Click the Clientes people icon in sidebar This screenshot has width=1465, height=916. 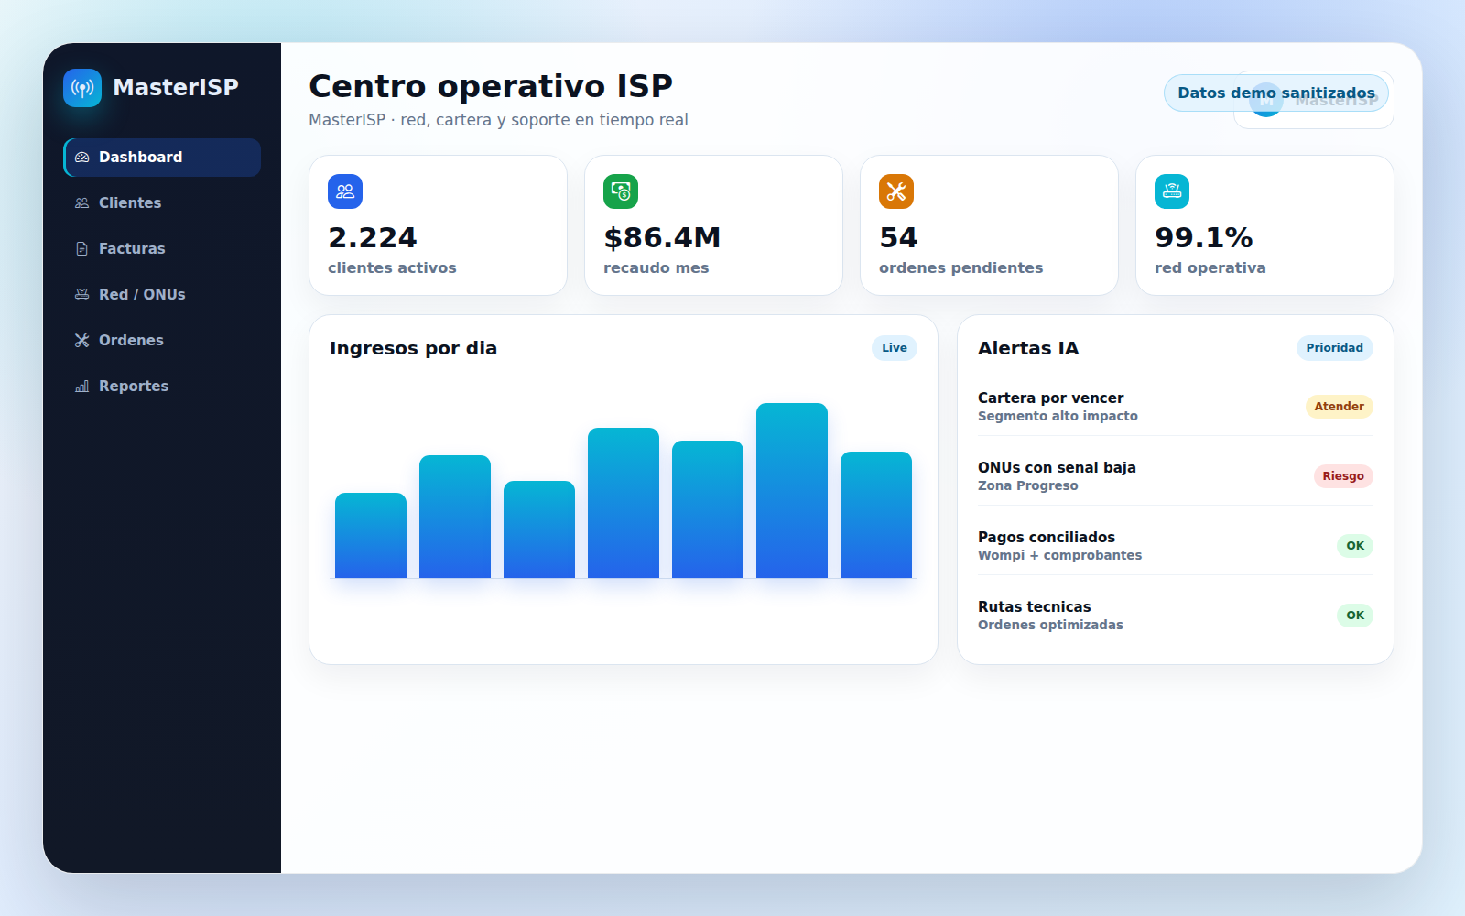click(x=81, y=203)
